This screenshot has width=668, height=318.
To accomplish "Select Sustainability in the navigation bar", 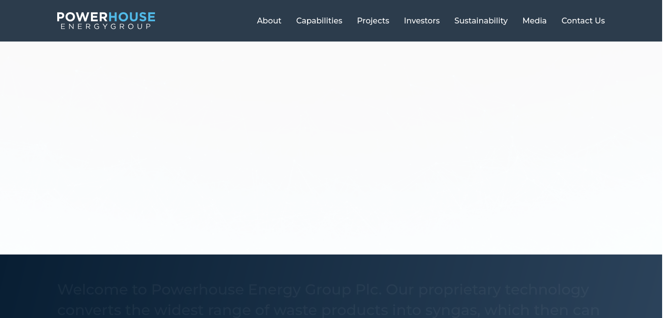I will click(481, 21).
